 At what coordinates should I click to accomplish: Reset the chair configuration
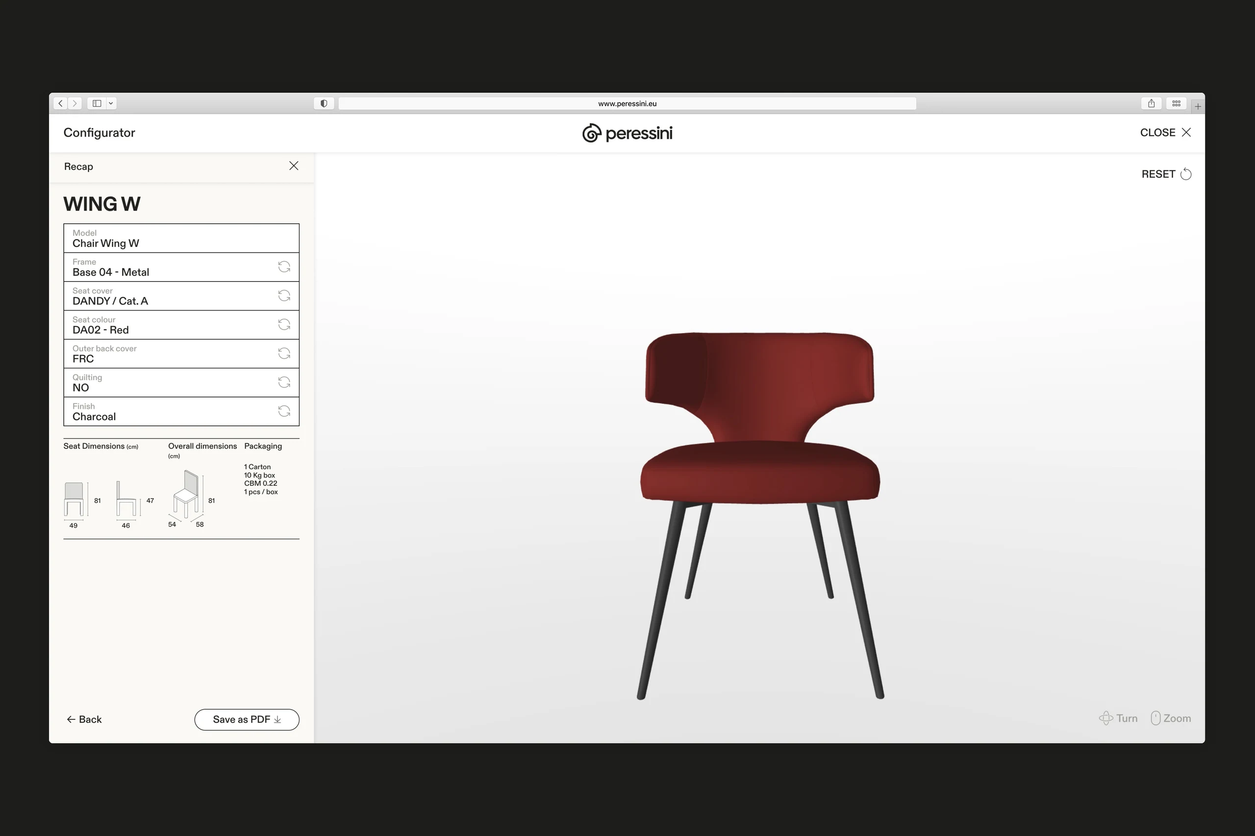(1166, 174)
